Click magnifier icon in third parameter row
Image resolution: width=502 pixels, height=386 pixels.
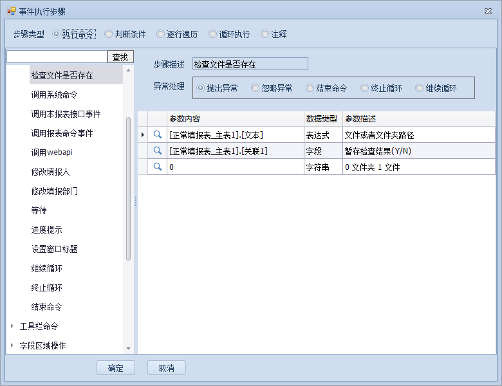(157, 167)
